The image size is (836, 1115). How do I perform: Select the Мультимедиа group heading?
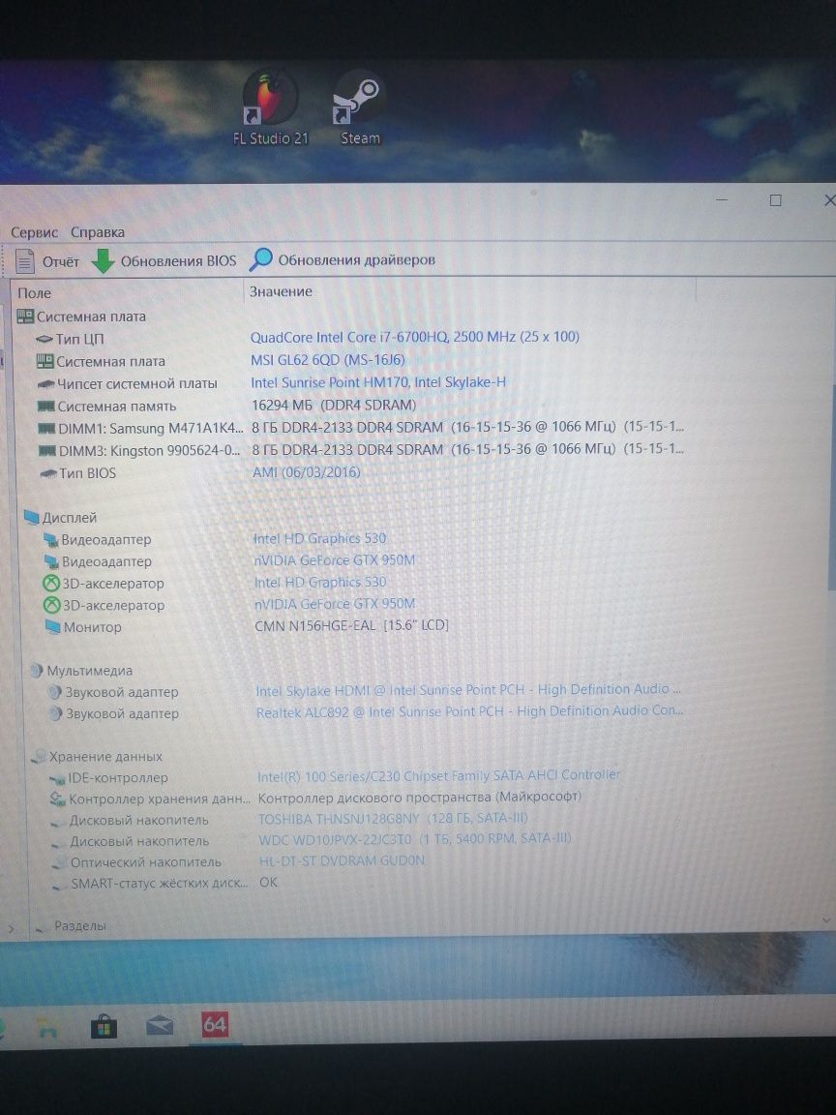80,670
